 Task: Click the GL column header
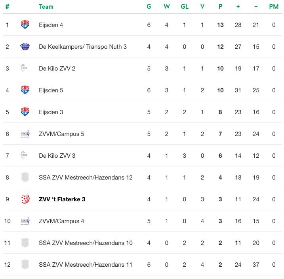[x=185, y=6]
